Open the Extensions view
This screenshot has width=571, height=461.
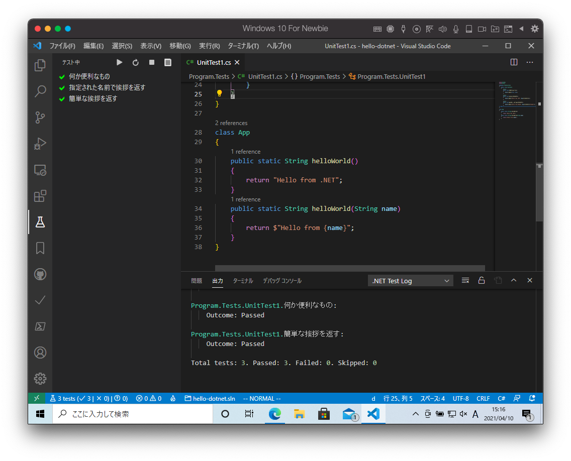(x=40, y=196)
